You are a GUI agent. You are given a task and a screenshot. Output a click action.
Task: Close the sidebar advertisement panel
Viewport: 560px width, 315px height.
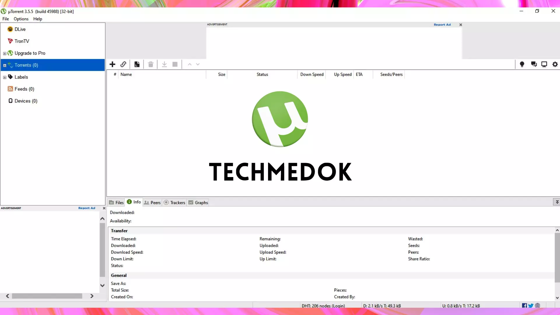[104, 208]
